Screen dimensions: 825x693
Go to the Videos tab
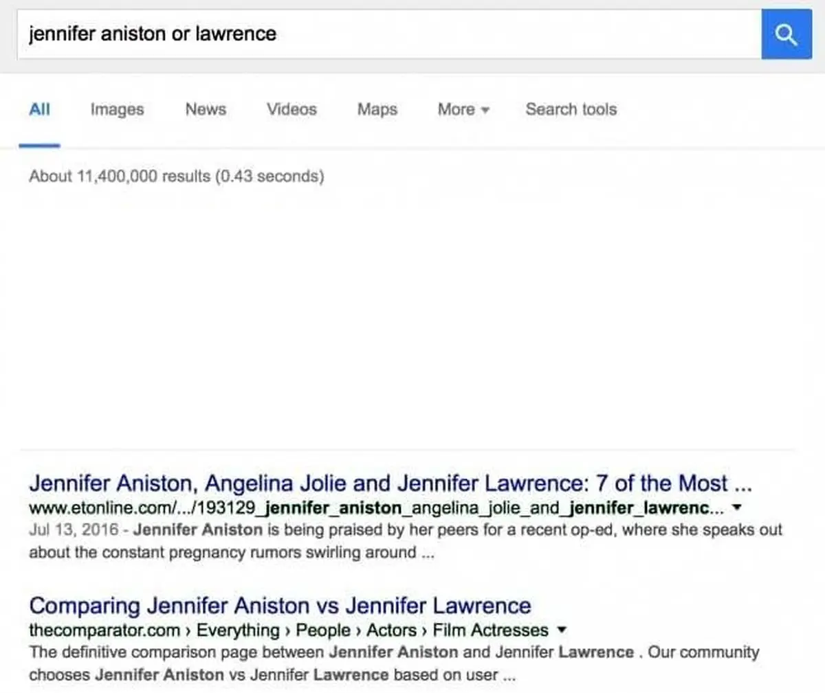point(291,109)
